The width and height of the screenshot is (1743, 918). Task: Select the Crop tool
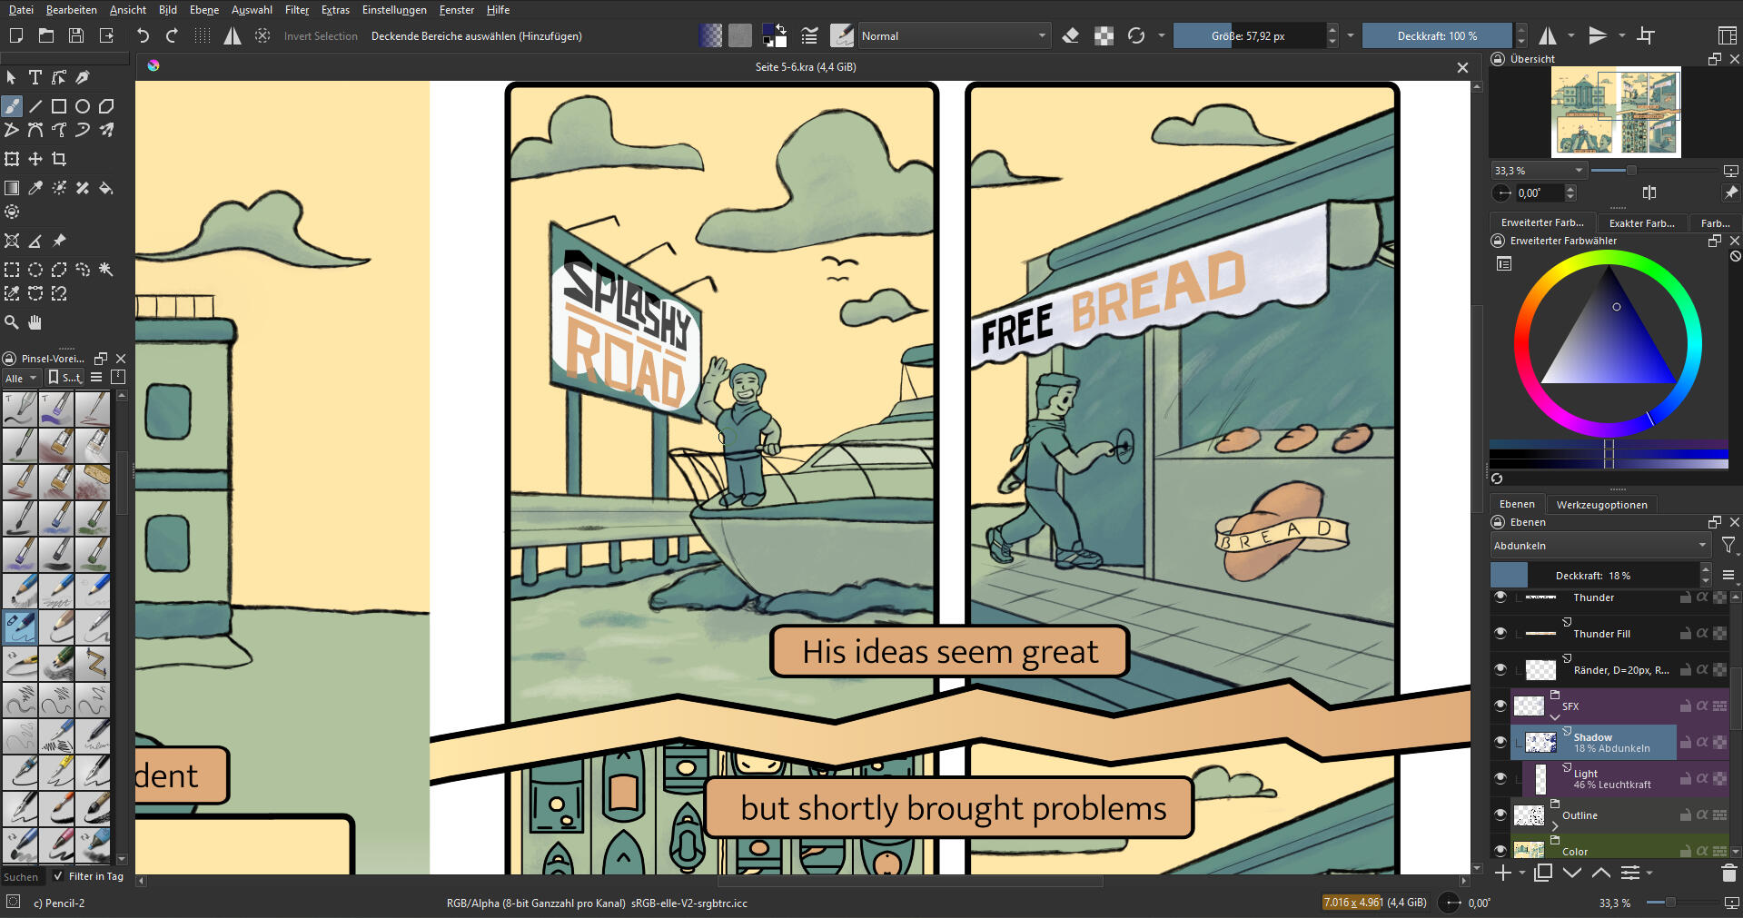[x=59, y=160]
